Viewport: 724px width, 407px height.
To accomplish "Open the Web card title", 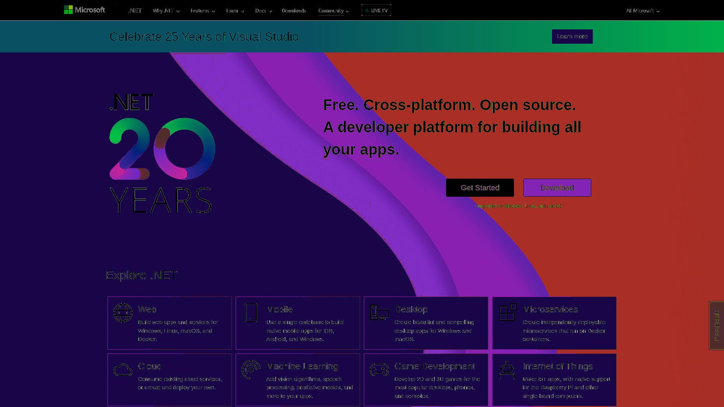I will point(147,309).
